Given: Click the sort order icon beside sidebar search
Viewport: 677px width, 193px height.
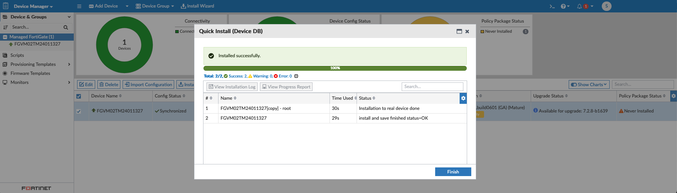Looking at the screenshot, I should (5, 27).
